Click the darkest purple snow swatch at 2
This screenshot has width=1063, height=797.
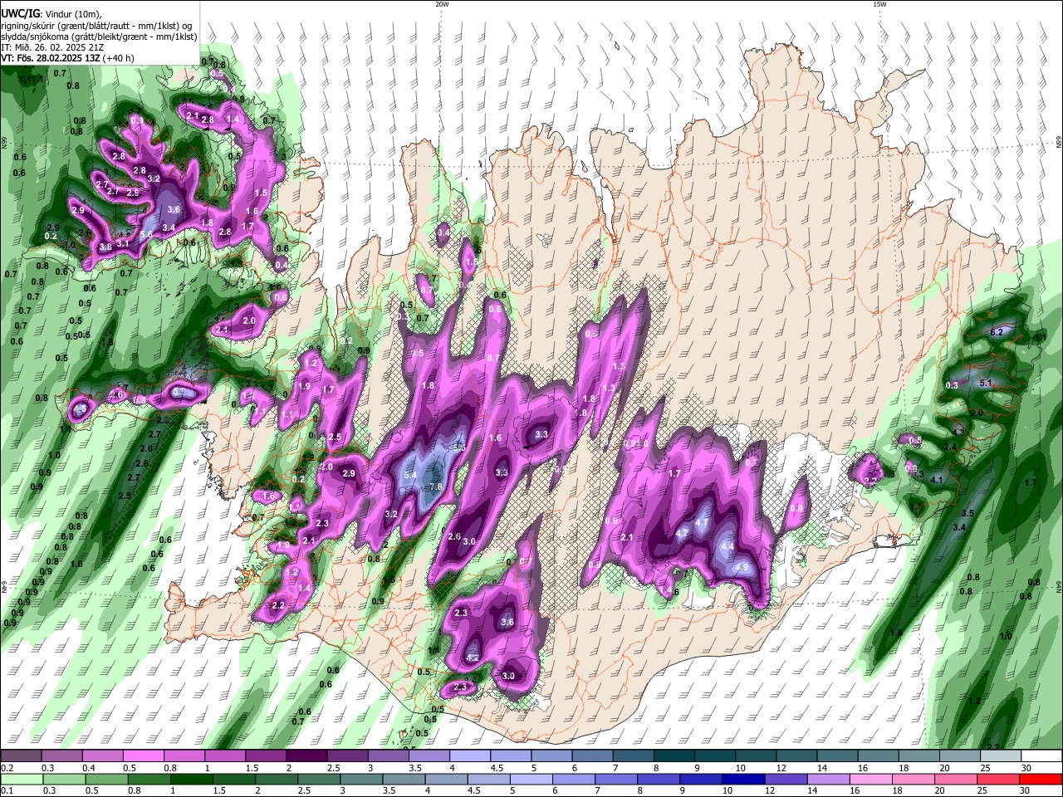[306, 756]
